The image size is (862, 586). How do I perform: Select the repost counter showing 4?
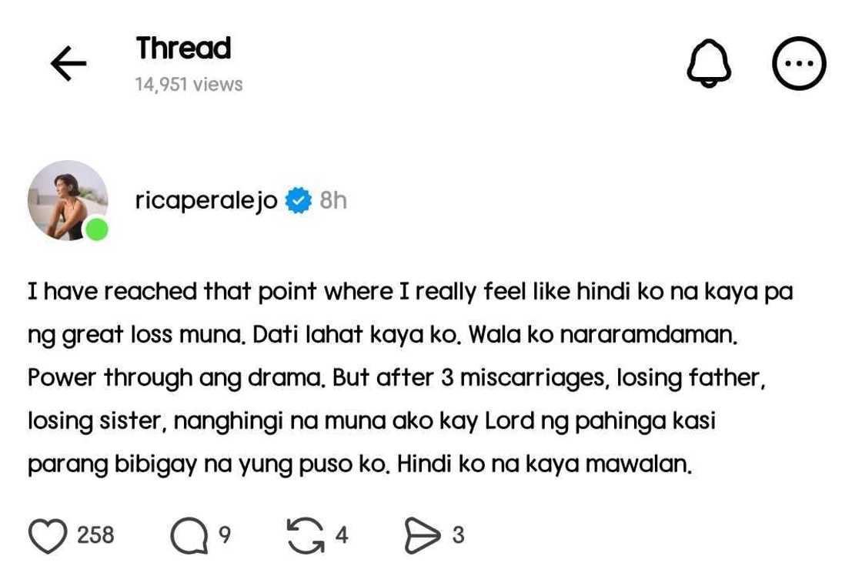pos(341,534)
